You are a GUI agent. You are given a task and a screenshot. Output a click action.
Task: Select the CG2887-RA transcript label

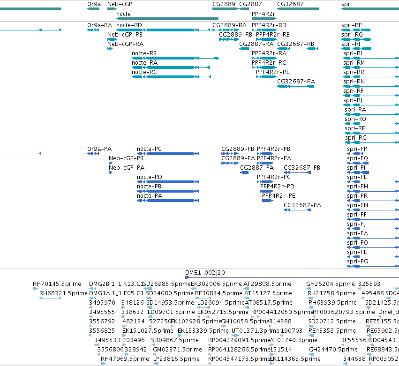256,44
